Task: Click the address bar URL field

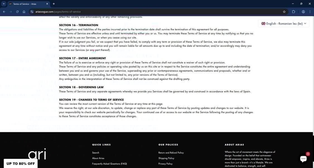Action: (156, 12)
